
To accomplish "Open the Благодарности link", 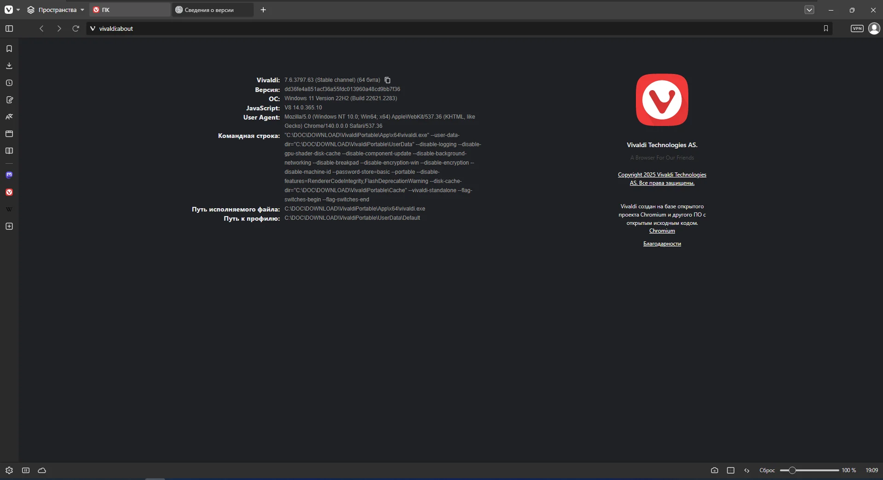I will pos(662,244).
